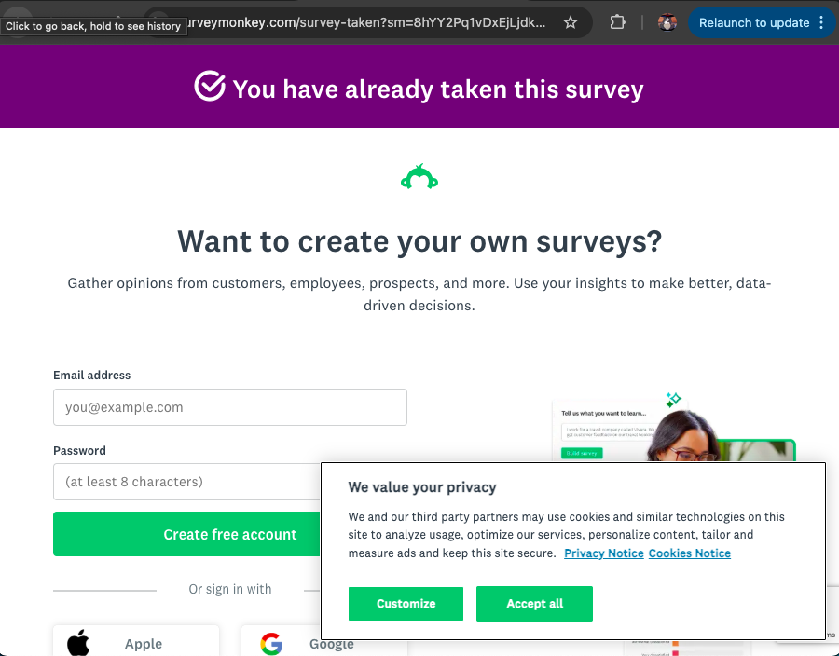
Task: Accept all cookies
Action: click(x=534, y=604)
